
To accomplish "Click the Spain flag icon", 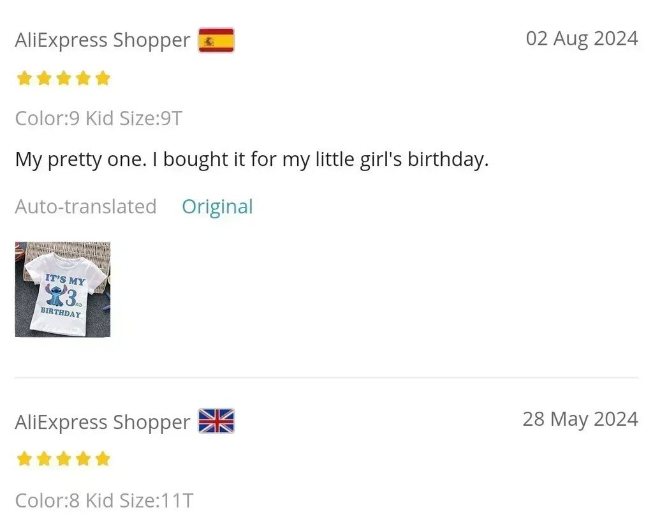I will point(216,40).
